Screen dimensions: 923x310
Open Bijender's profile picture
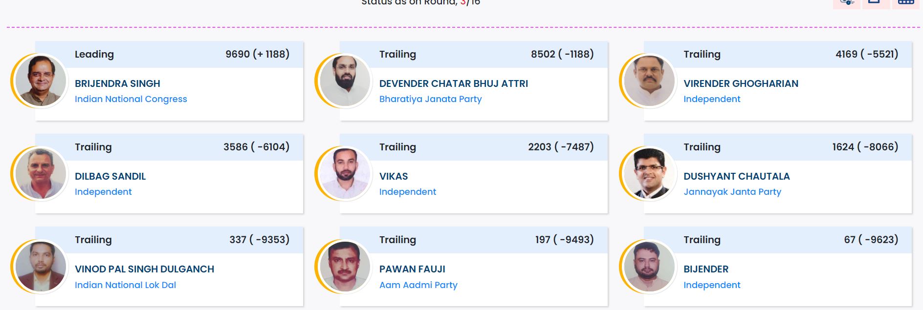click(649, 267)
